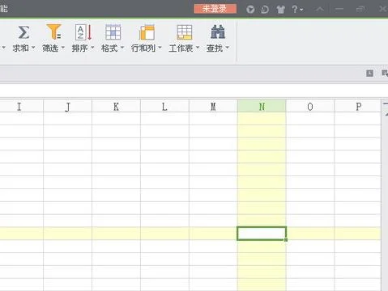Viewport: 388px width, 291px height.
Task: Select column K header
Action: click(116, 107)
